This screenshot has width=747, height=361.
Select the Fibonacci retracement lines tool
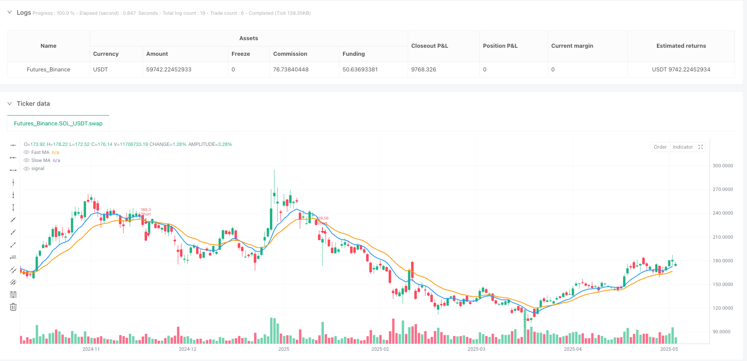(x=13, y=295)
